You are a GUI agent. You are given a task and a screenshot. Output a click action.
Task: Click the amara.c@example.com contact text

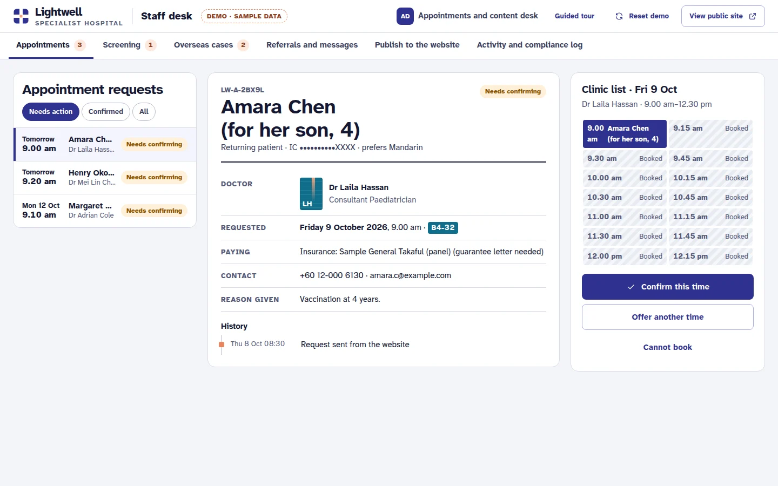(x=411, y=275)
